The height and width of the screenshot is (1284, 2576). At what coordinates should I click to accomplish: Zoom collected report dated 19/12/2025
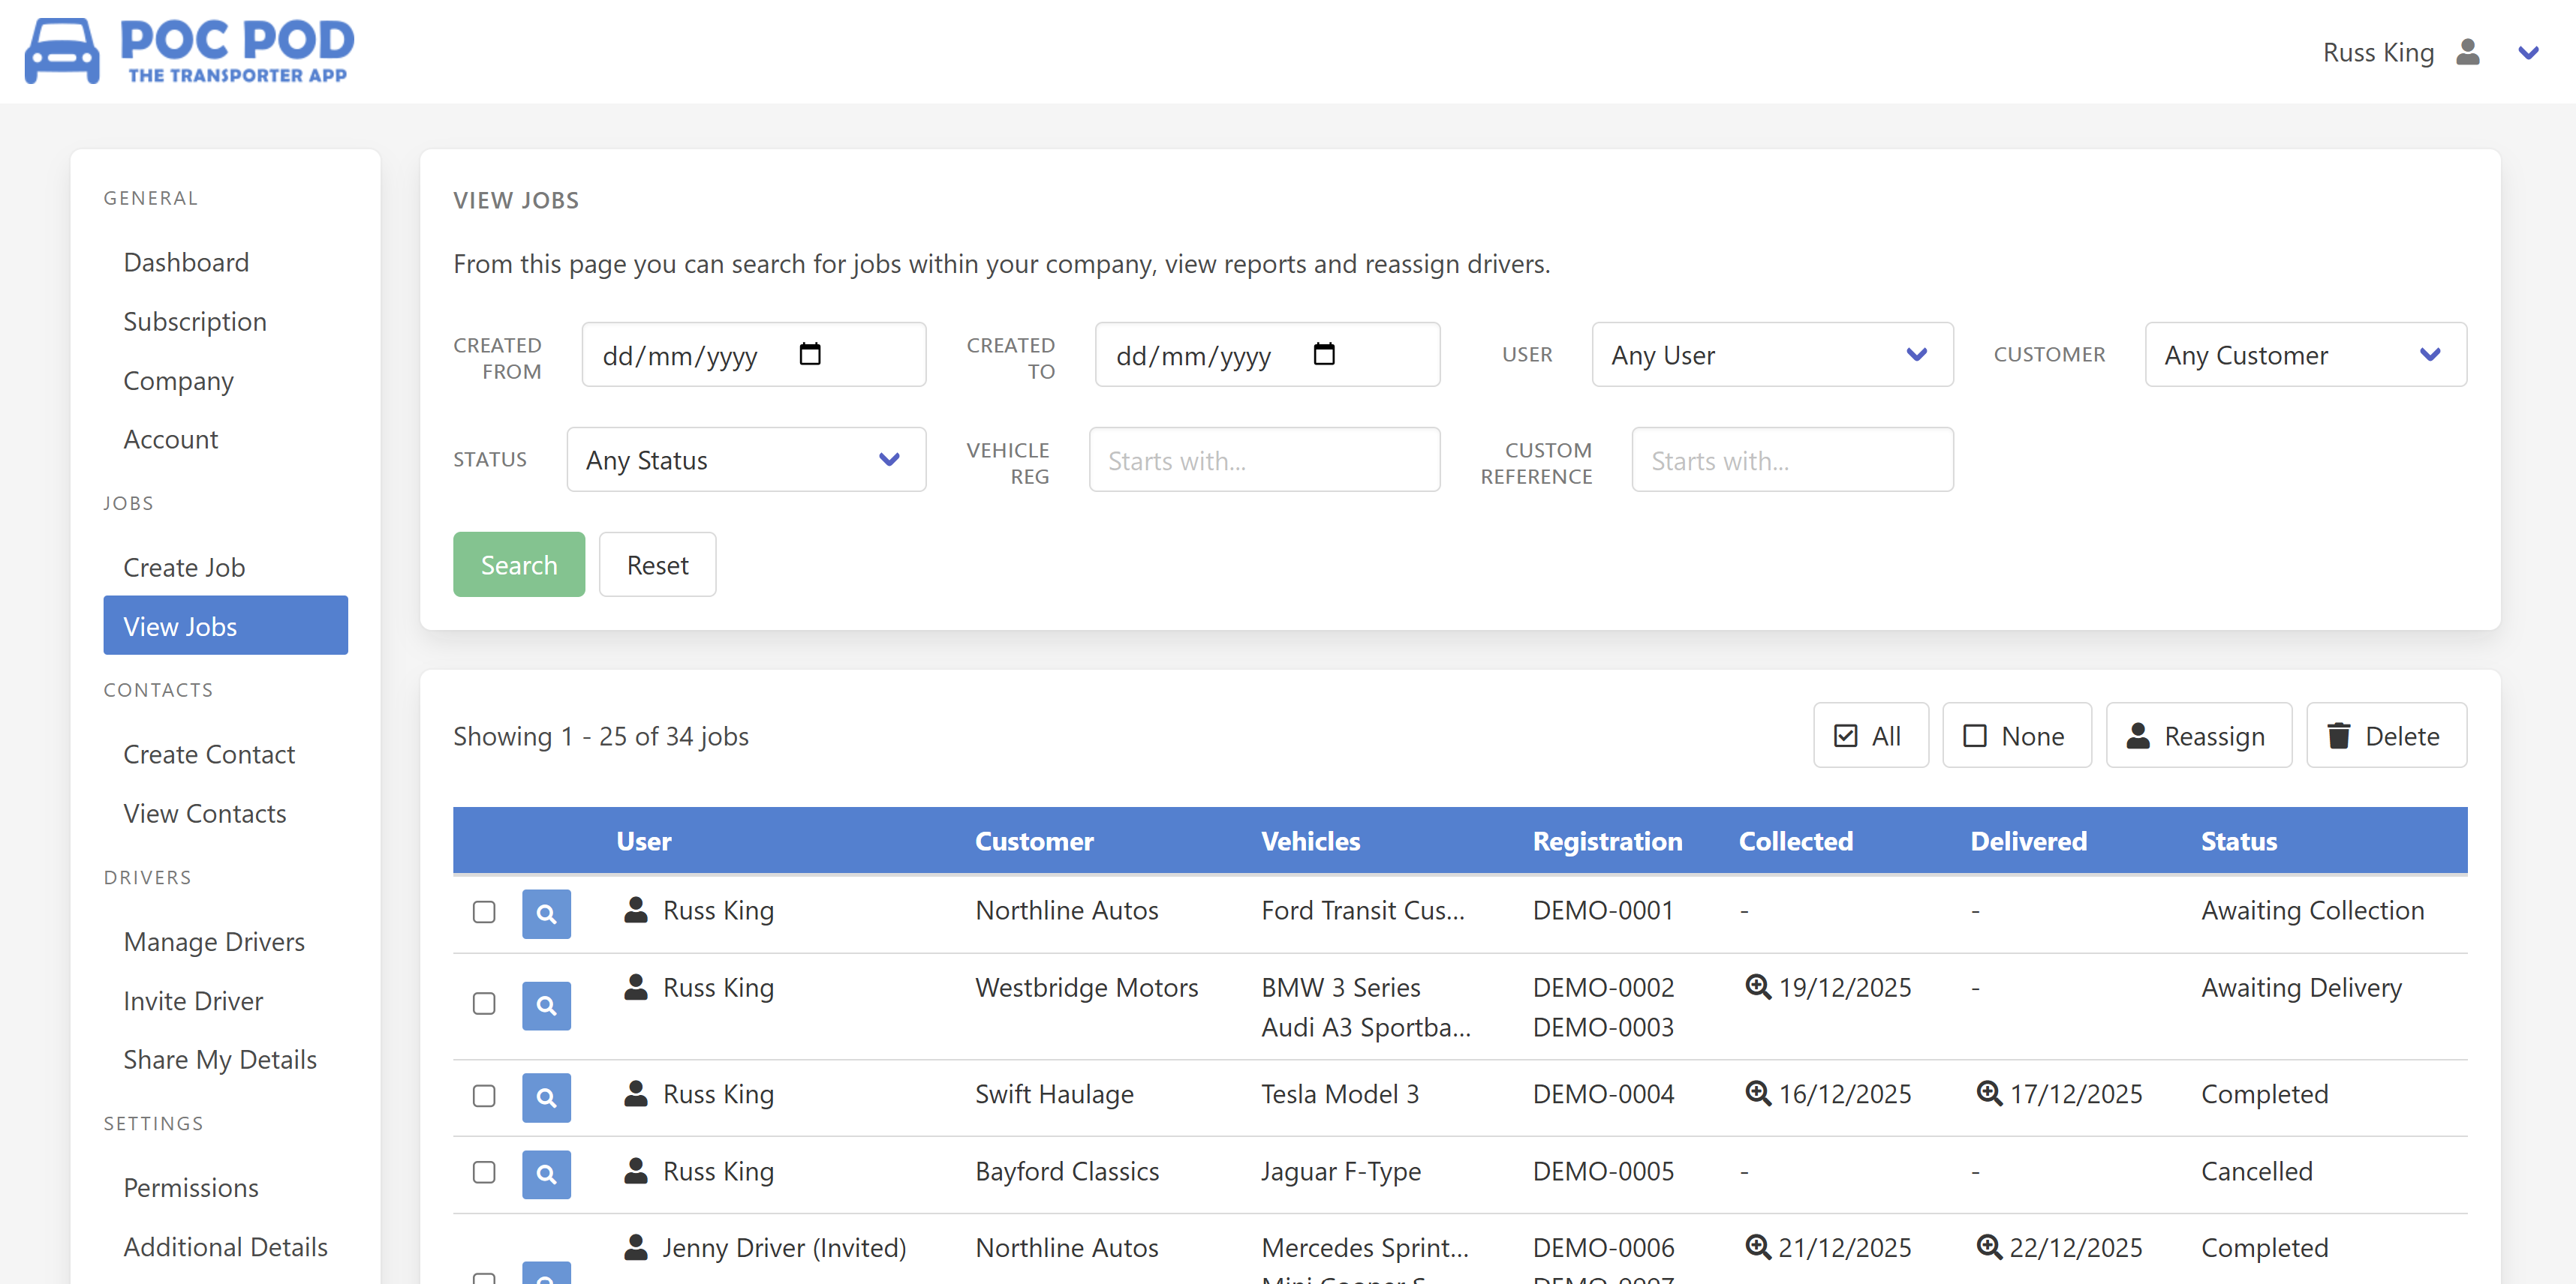click(x=1757, y=987)
